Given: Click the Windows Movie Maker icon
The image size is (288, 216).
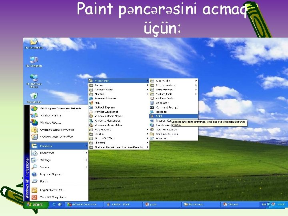Looking at the screenshot, I should click(91, 125).
